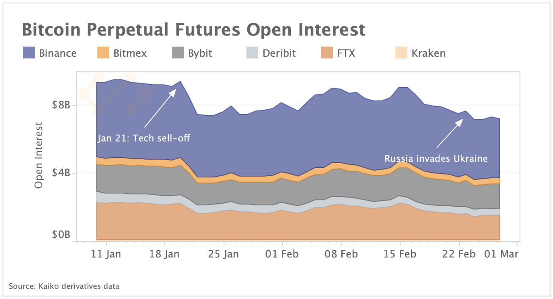Viewport: 553px width, 299px height.
Task: Click the Bitmex legend color swatch
Action: tap(103, 53)
